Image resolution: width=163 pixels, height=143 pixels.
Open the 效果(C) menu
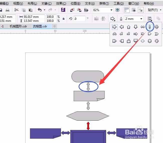click(61, 4)
